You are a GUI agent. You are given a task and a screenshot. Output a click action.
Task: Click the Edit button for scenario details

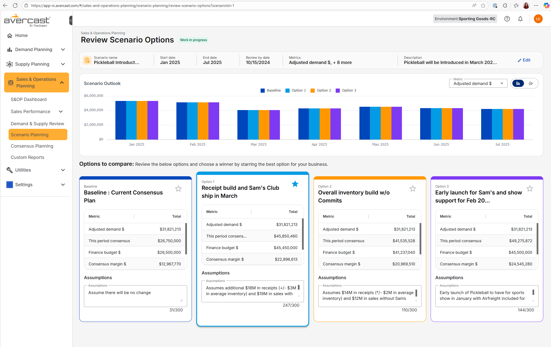pos(524,60)
